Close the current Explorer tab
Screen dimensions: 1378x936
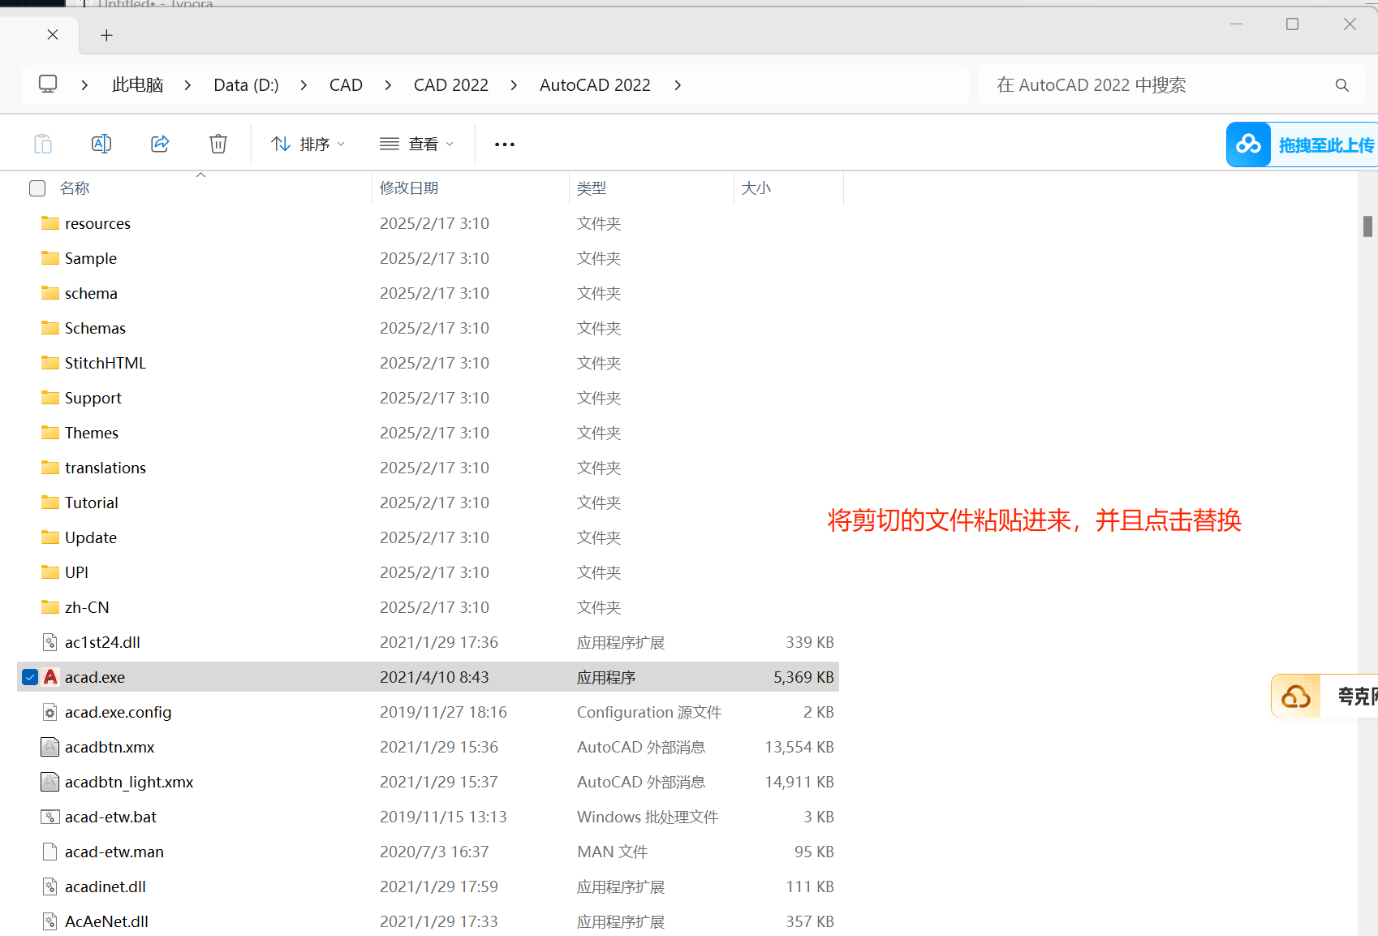(53, 34)
